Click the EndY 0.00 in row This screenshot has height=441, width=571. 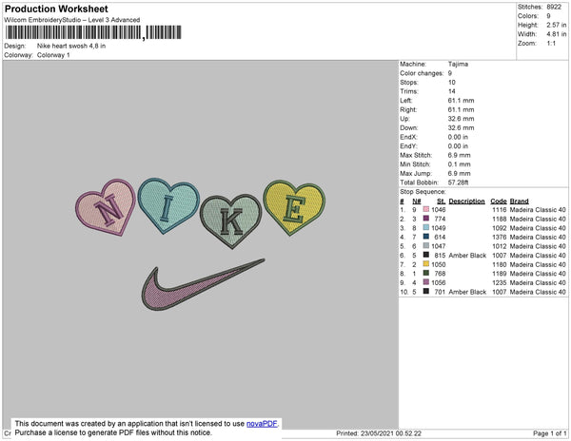click(x=434, y=145)
